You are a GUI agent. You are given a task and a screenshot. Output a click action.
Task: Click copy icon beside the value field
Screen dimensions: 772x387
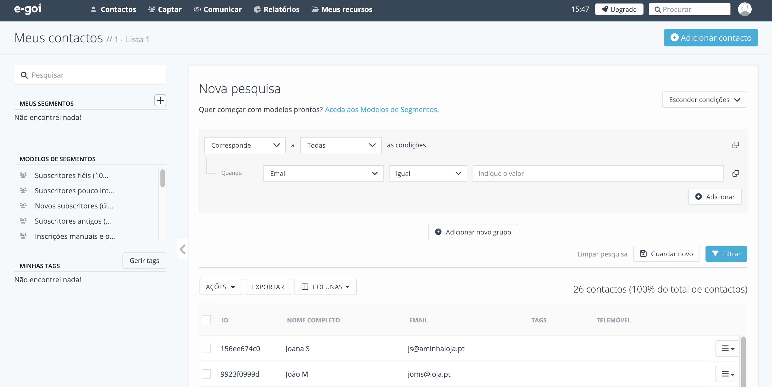click(735, 173)
